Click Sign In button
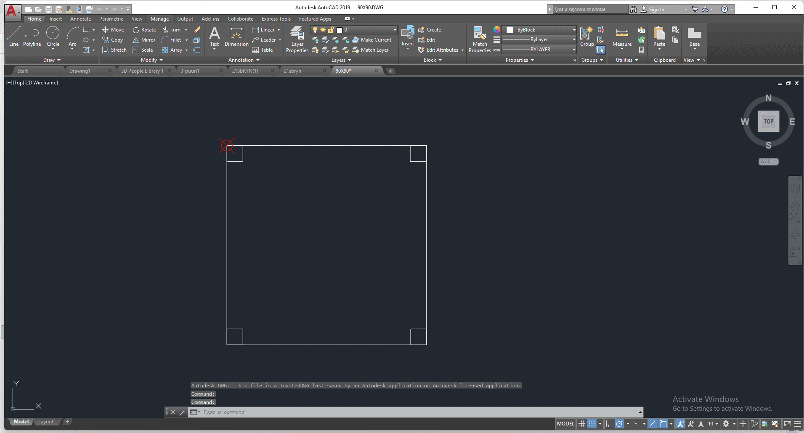 pos(656,10)
